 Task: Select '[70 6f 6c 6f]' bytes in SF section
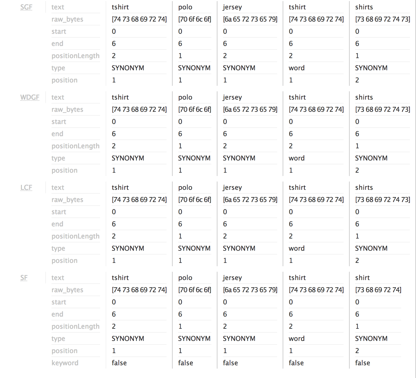click(x=194, y=290)
